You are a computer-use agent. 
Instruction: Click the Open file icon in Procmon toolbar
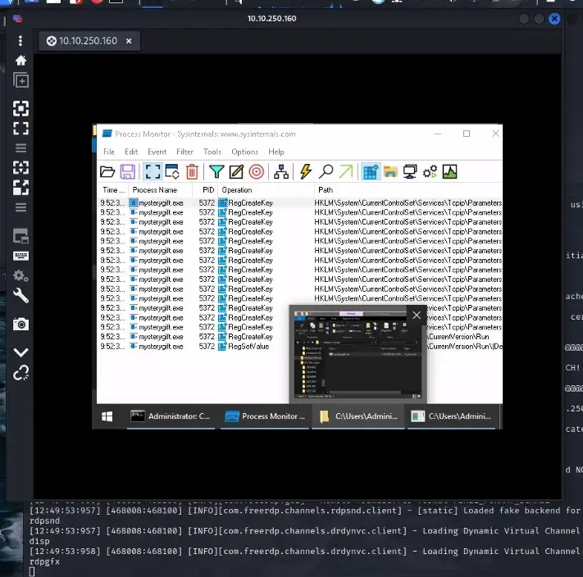(x=107, y=171)
